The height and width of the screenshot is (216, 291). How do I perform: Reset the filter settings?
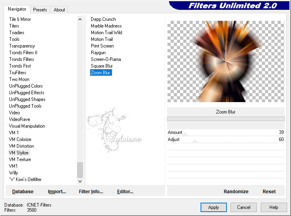(269, 192)
